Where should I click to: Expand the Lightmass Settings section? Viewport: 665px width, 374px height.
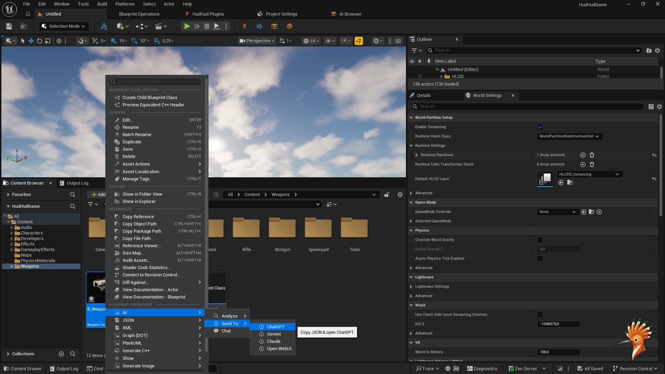[x=411, y=287]
